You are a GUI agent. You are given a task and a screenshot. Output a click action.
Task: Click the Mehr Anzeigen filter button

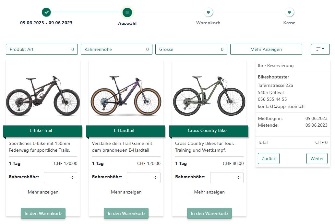coord(266,49)
